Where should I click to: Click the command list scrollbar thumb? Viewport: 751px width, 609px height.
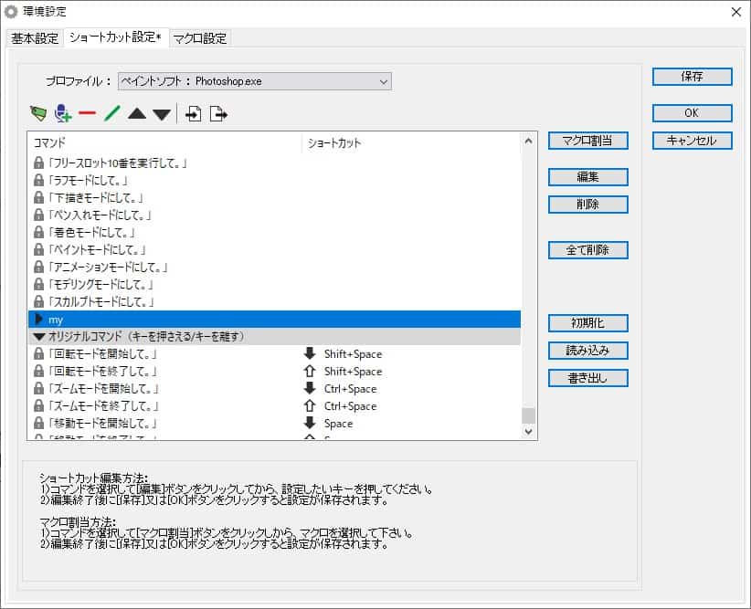point(528,415)
